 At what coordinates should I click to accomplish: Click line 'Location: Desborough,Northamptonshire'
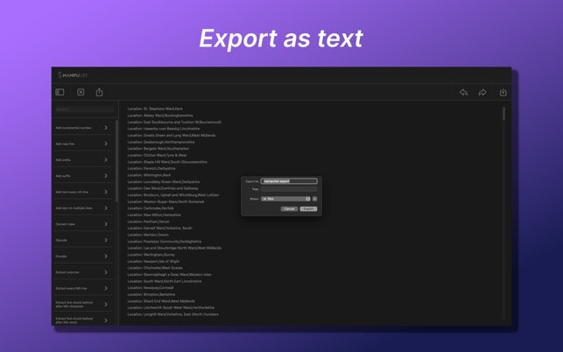click(161, 142)
